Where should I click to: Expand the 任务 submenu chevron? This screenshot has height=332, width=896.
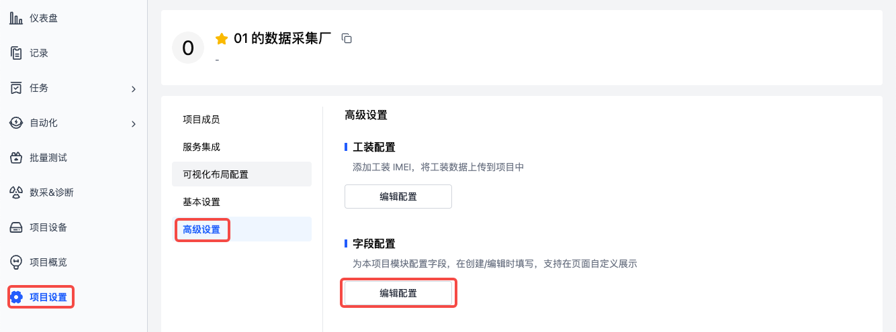(x=134, y=89)
